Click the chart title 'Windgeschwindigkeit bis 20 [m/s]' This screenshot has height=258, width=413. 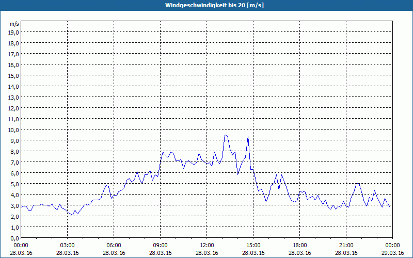click(x=214, y=5)
